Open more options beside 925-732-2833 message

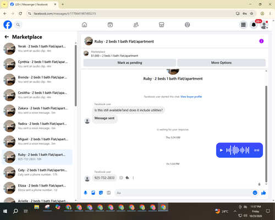point(133,178)
